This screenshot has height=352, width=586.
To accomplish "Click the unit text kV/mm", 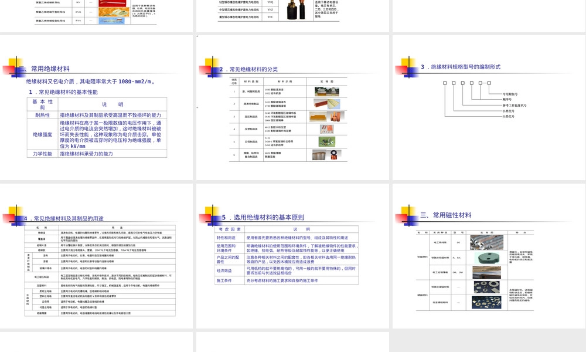I will point(78,146).
